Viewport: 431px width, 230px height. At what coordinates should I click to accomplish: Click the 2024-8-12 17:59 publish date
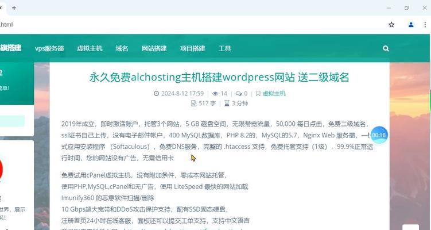[183, 94]
